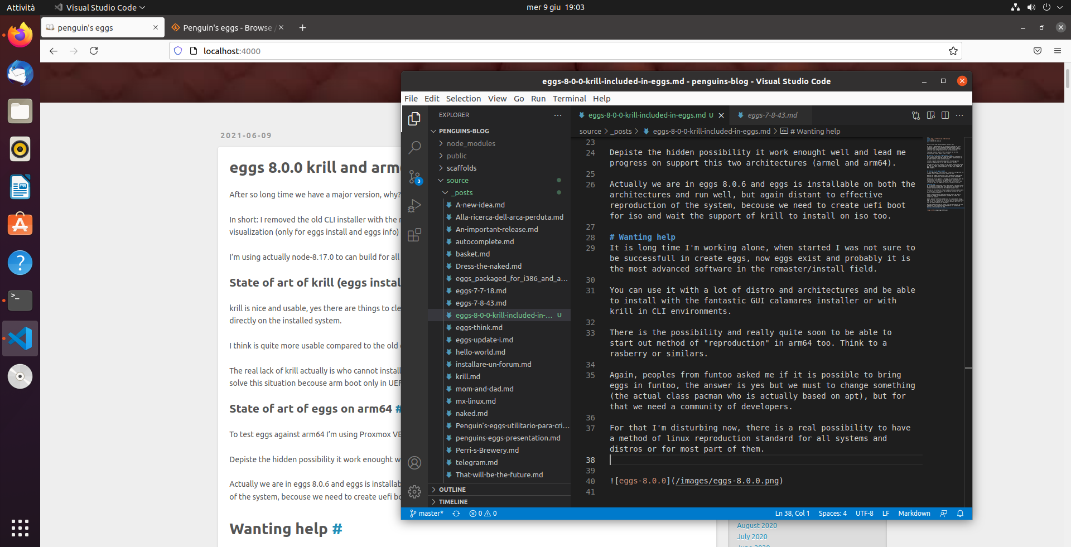Open krill.md in the explorer
The image size is (1071, 547).
pyautogui.click(x=467, y=376)
